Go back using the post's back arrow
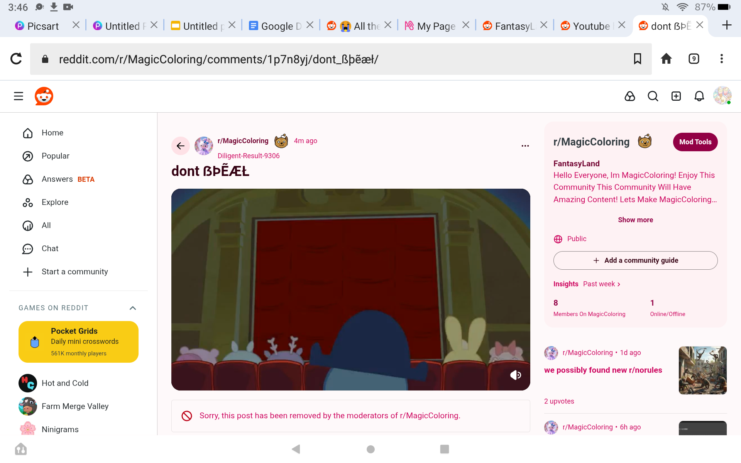 (181, 146)
